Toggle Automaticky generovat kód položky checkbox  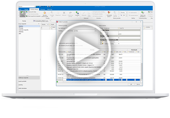(58, 43)
